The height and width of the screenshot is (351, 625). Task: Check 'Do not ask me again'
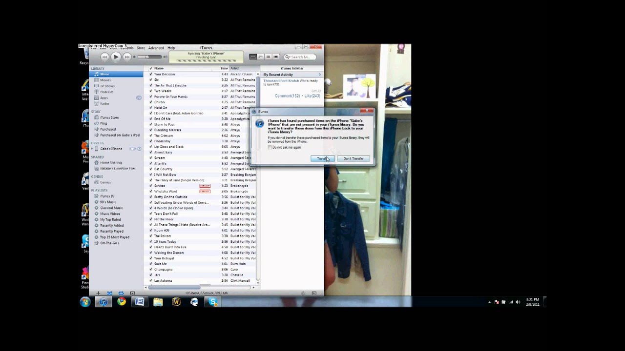(270, 147)
